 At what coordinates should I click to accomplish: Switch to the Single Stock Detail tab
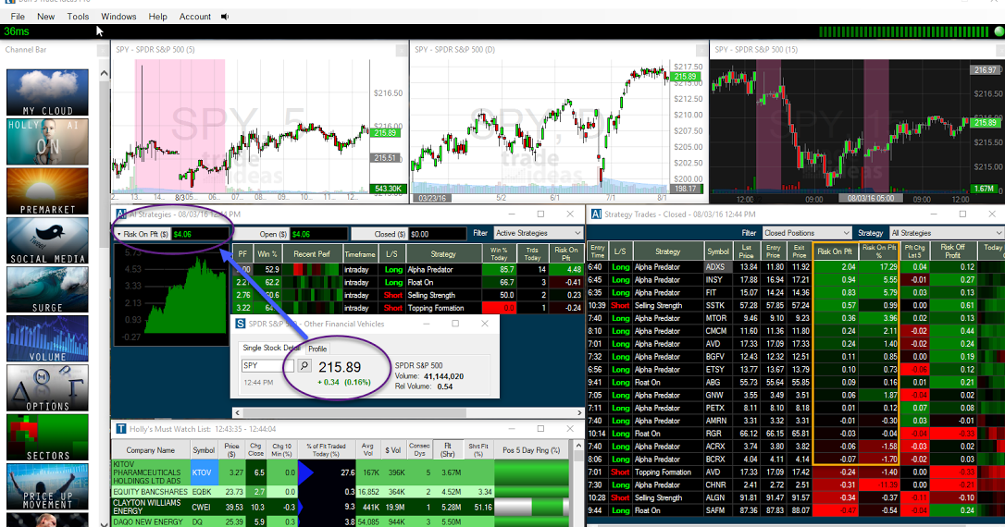tap(270, 348)
